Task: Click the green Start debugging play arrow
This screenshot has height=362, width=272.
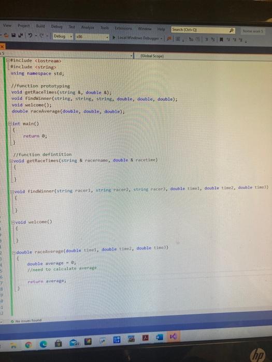Action: tap(114, 37)
